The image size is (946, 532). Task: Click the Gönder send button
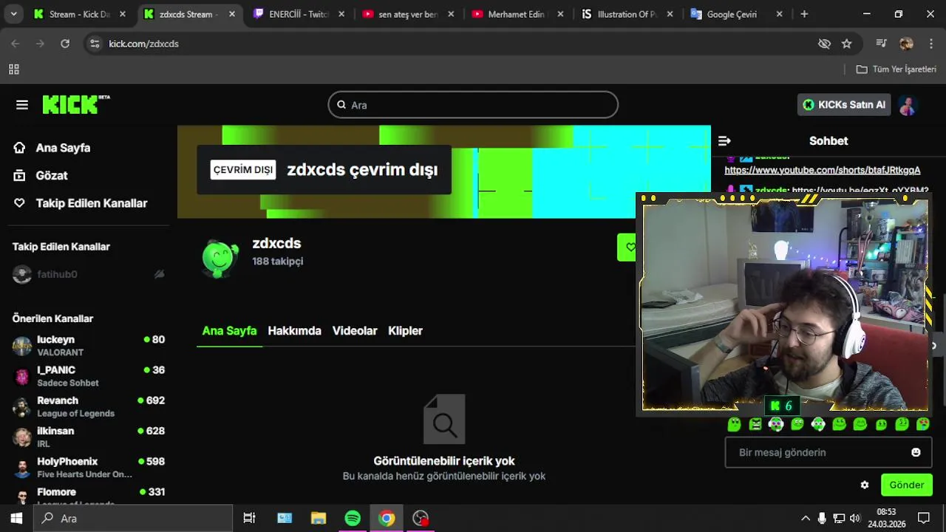pyautogui.click(x=907, y=485)
